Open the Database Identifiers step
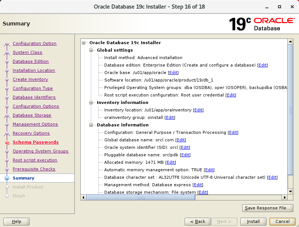The height and width of the screenshot is (227, 299). tap(34, 97)
